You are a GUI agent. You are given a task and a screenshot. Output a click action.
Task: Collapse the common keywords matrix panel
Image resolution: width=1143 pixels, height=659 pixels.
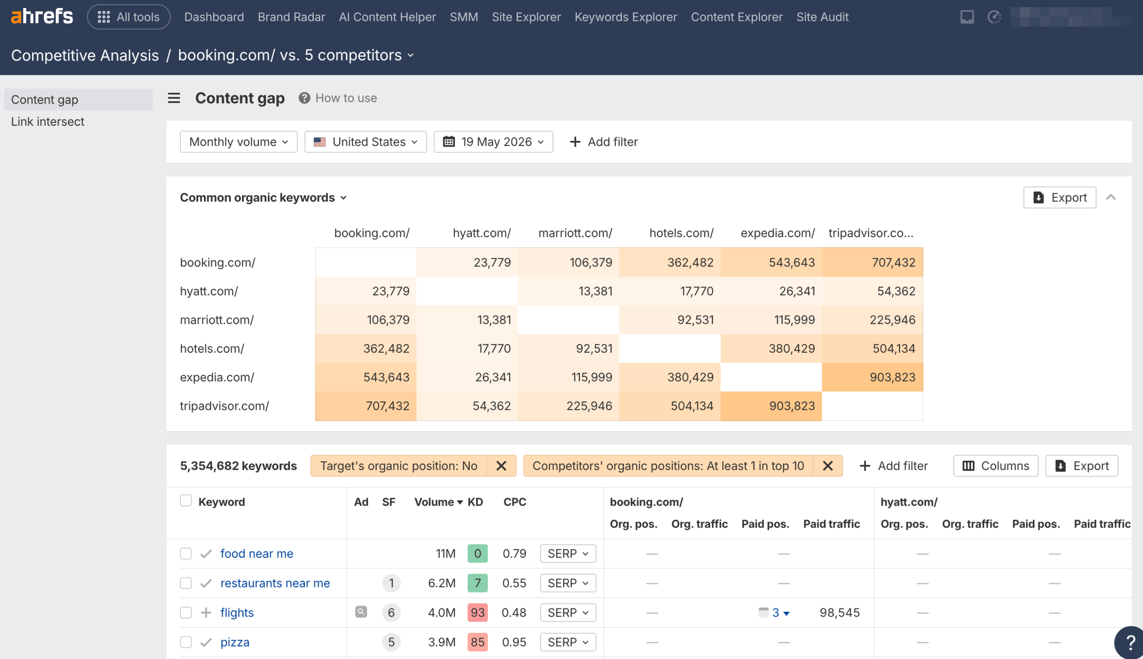(x=1110, y=198)
